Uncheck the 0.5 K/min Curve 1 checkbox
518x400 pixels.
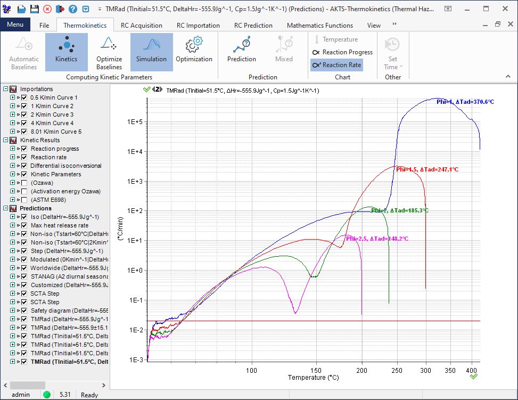coord(24,97)
